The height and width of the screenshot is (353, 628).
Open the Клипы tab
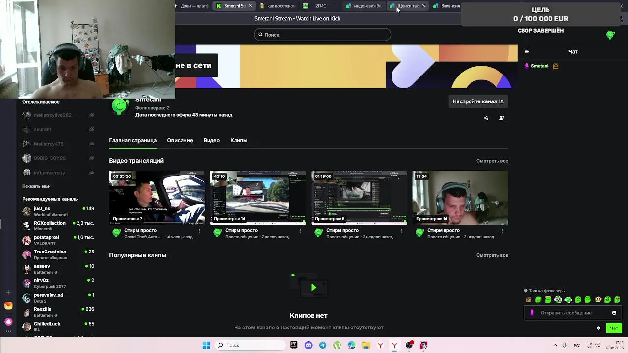pos(239,140)
